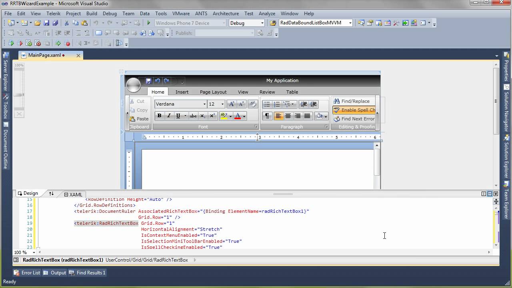Open the paragraph shading color dropdown
This screenshot has height=288, width=512.
[x=326, y=116]
